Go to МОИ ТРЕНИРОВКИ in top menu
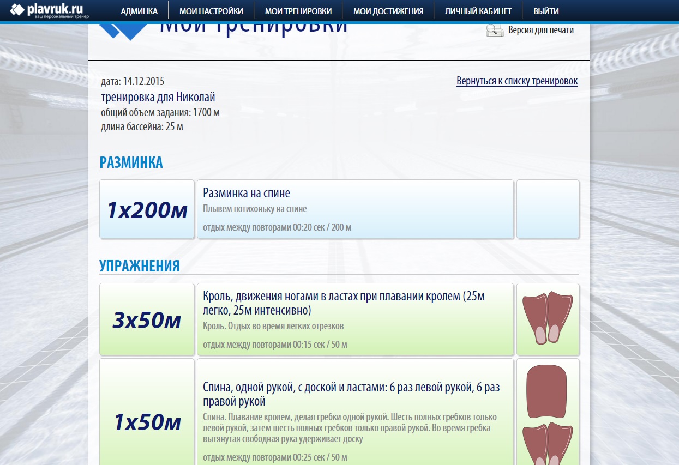The width and height of the screenshot is (679, 465). click(298, 11)
